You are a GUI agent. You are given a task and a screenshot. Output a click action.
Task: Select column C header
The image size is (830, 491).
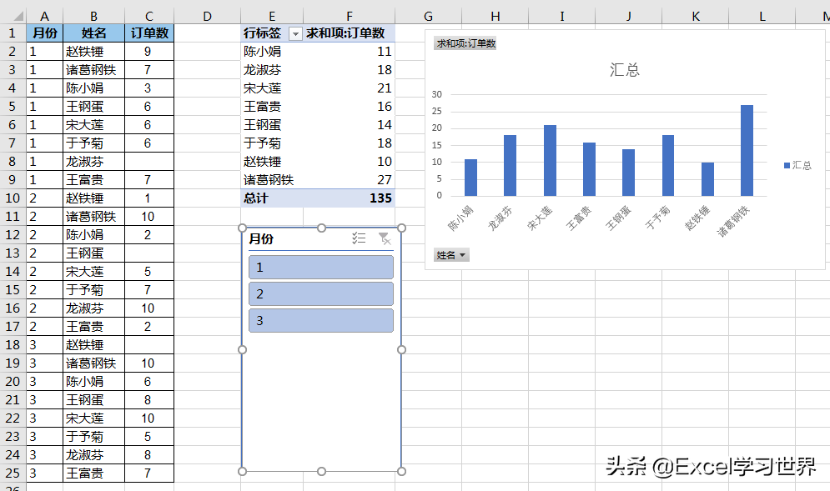pos(149,17)
